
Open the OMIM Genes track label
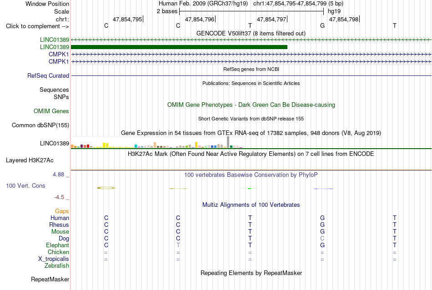[51, 111]
